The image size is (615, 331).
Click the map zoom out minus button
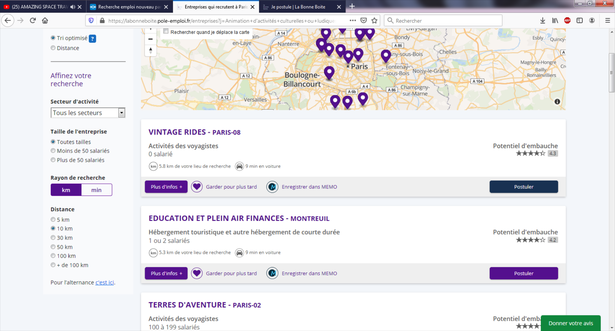point(150,39)
